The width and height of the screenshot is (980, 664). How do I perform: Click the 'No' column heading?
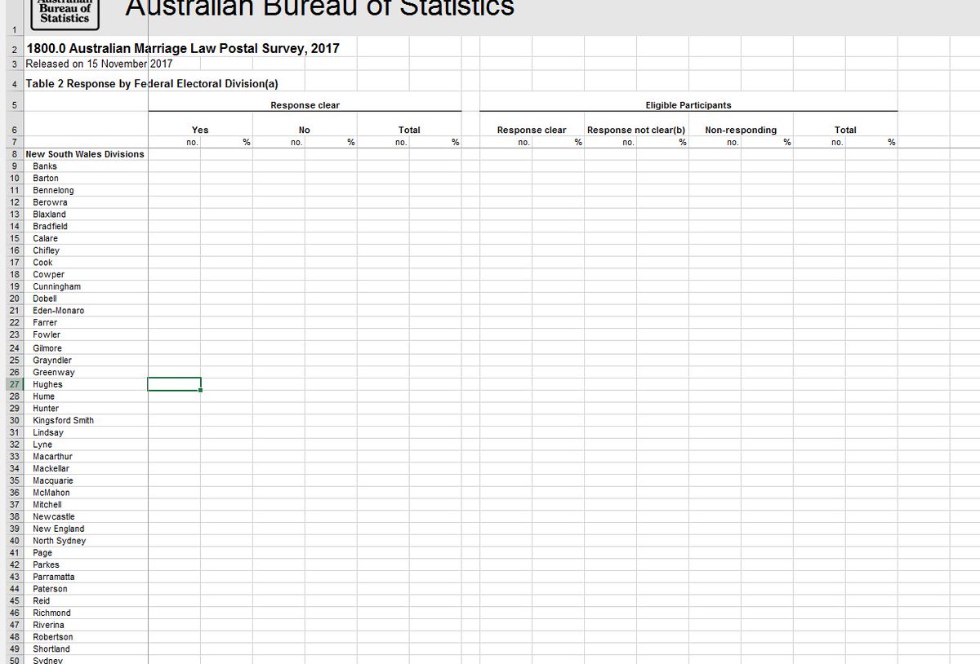(x=305, y=130)
